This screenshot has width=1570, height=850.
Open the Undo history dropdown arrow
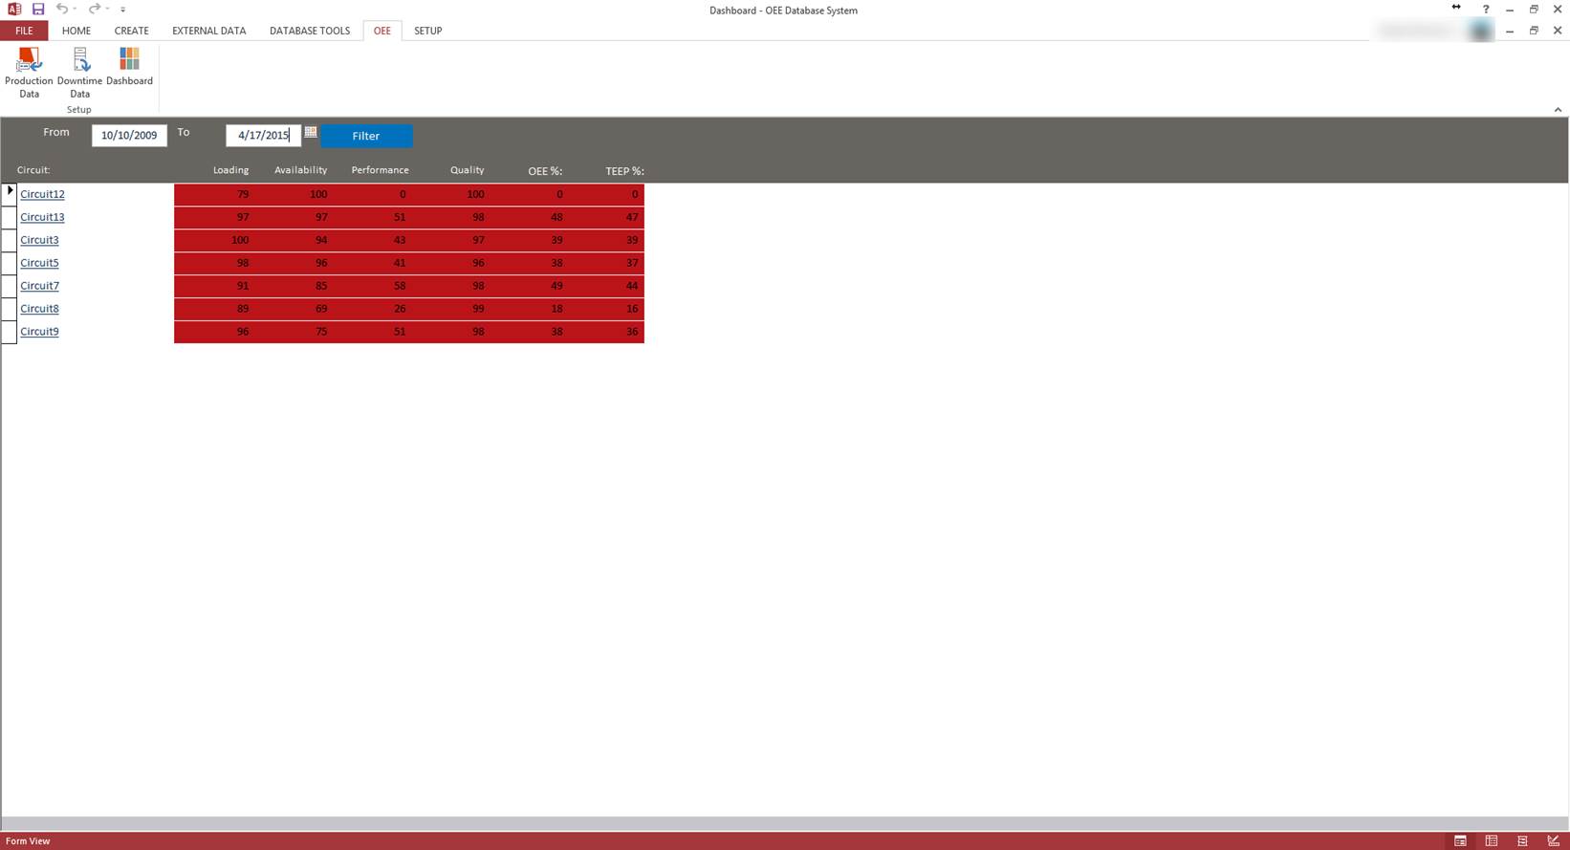75,9
